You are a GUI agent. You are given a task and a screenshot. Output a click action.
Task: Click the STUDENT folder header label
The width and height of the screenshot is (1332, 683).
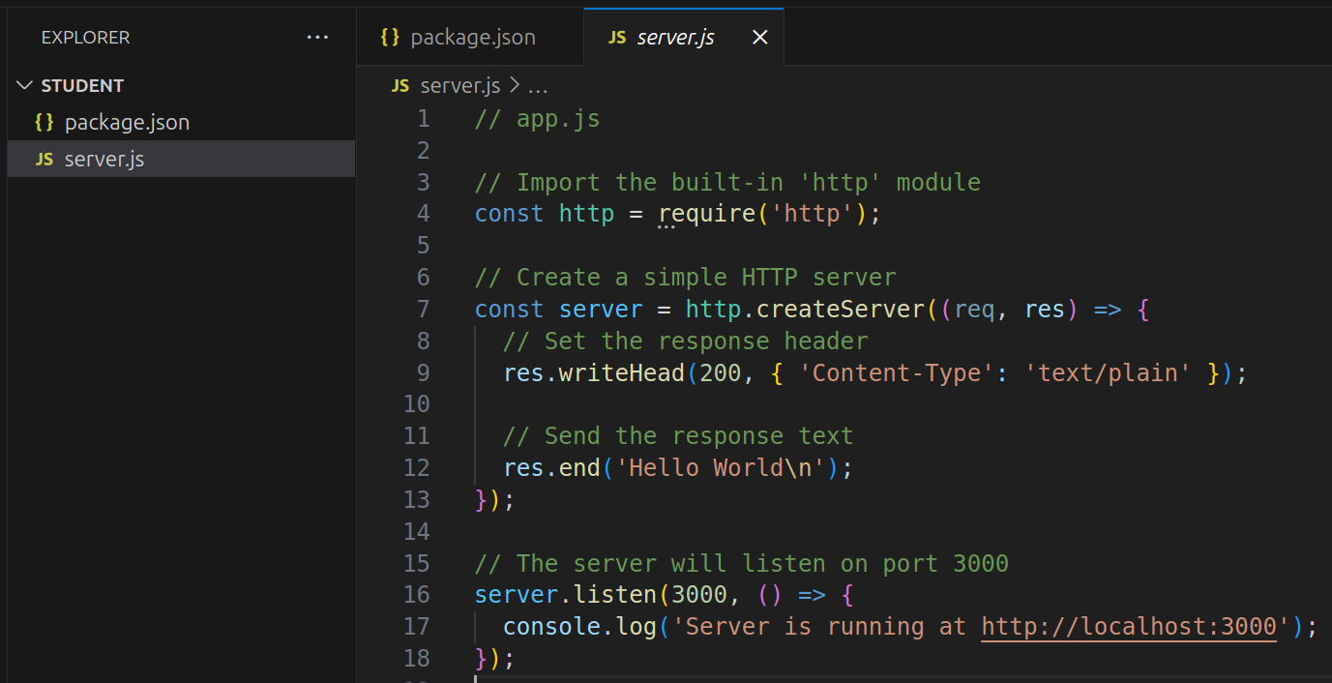[82, 86]
